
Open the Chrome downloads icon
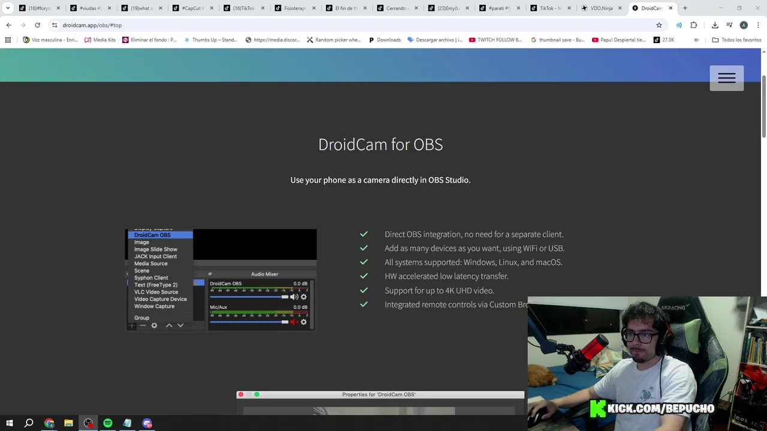coord(715,25)
